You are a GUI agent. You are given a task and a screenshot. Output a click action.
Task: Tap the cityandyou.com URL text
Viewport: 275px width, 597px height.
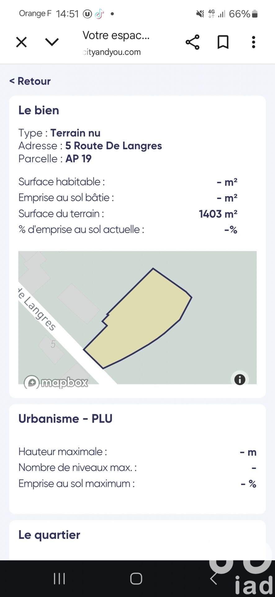[112, 52]
